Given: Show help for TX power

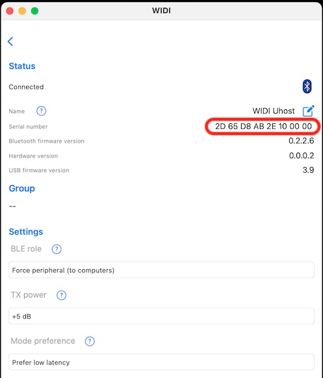Looking at the screenshot, I should point(61,295).
